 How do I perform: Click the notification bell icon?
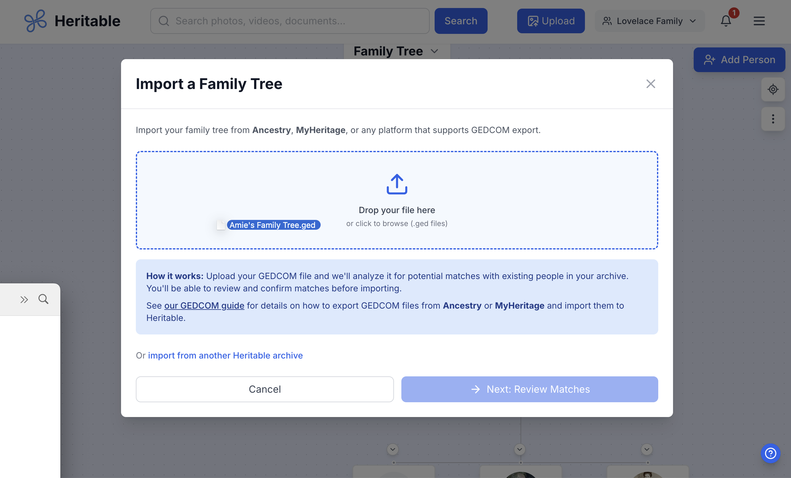[725, 21]
